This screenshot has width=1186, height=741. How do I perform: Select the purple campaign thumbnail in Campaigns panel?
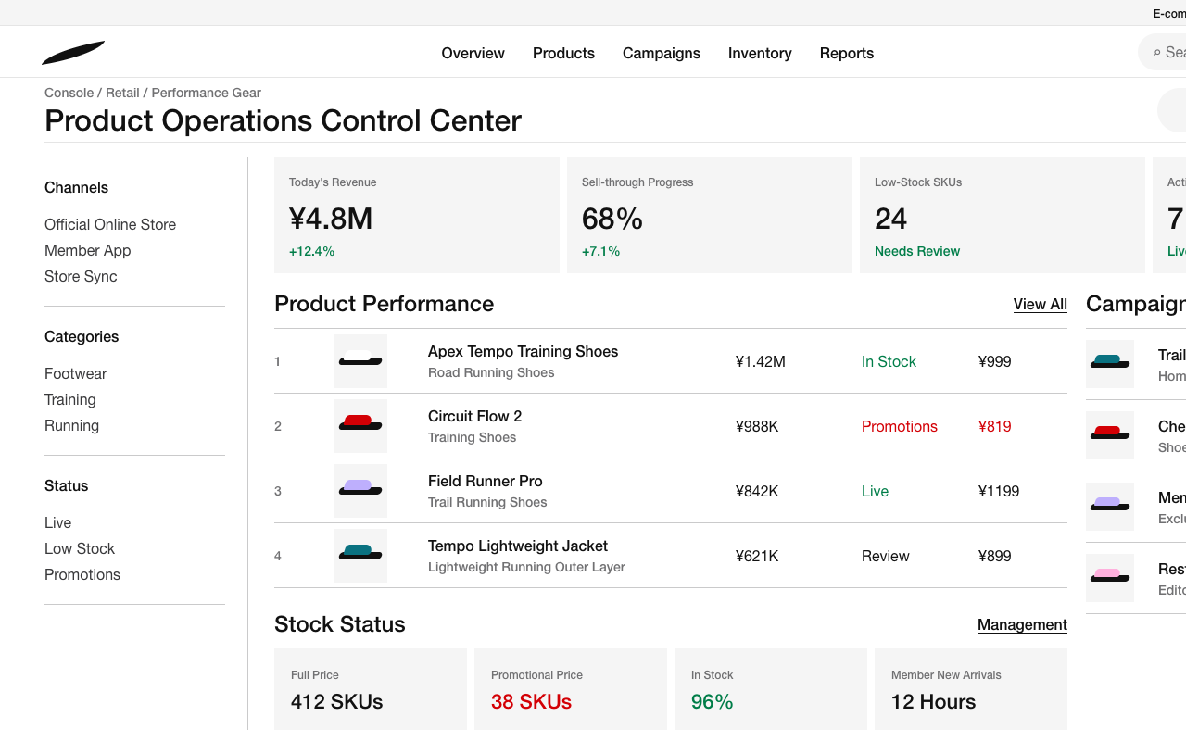(1110, 507)
